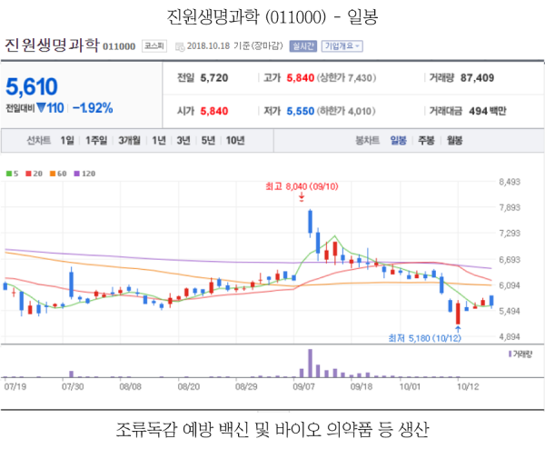Click the -1.92% change value
Image resolution: width=545 pixels, height=449 pixels.
93,108
